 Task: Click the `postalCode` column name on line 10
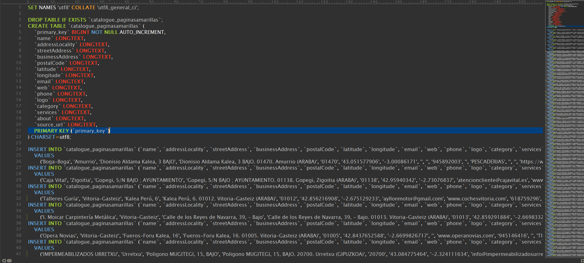pos(51,63)
